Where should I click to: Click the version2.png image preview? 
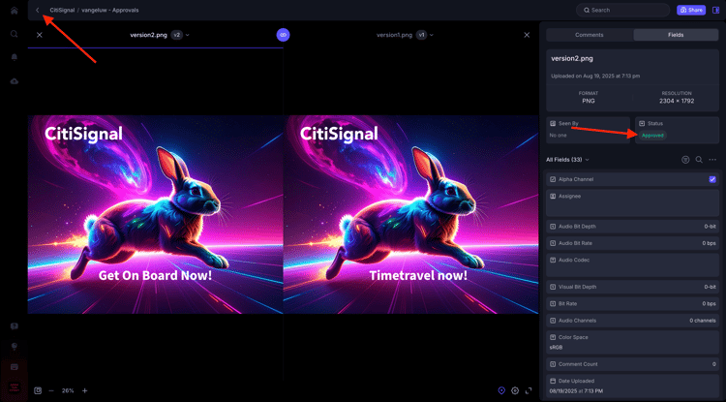click(155, 214)
